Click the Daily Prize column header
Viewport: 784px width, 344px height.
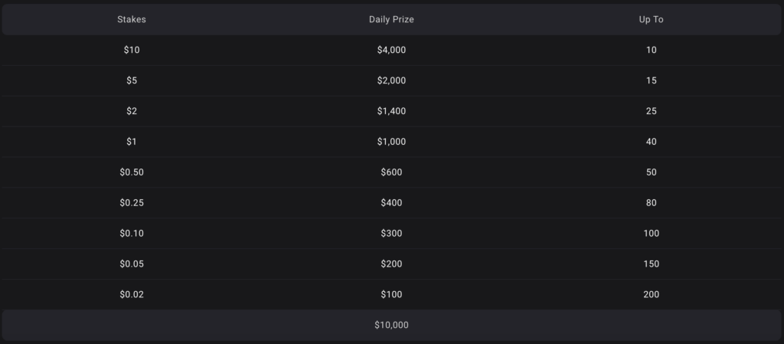391,19
